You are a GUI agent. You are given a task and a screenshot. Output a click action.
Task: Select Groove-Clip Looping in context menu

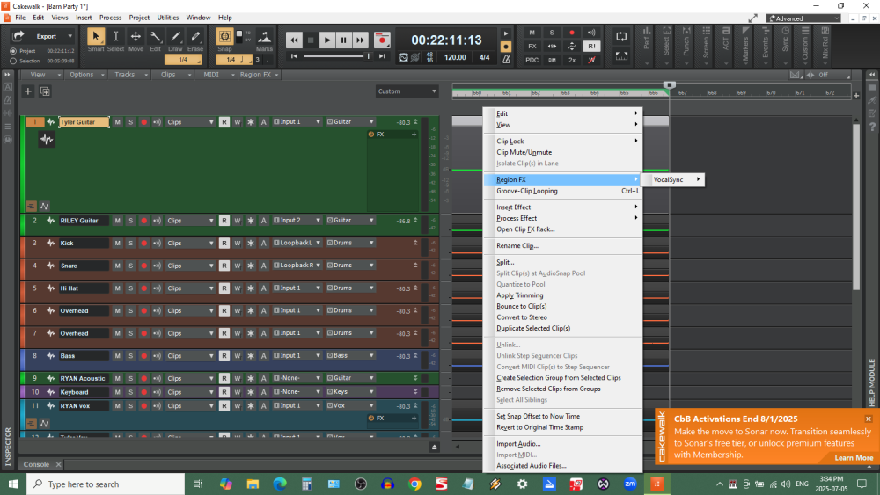coord(562,191)
